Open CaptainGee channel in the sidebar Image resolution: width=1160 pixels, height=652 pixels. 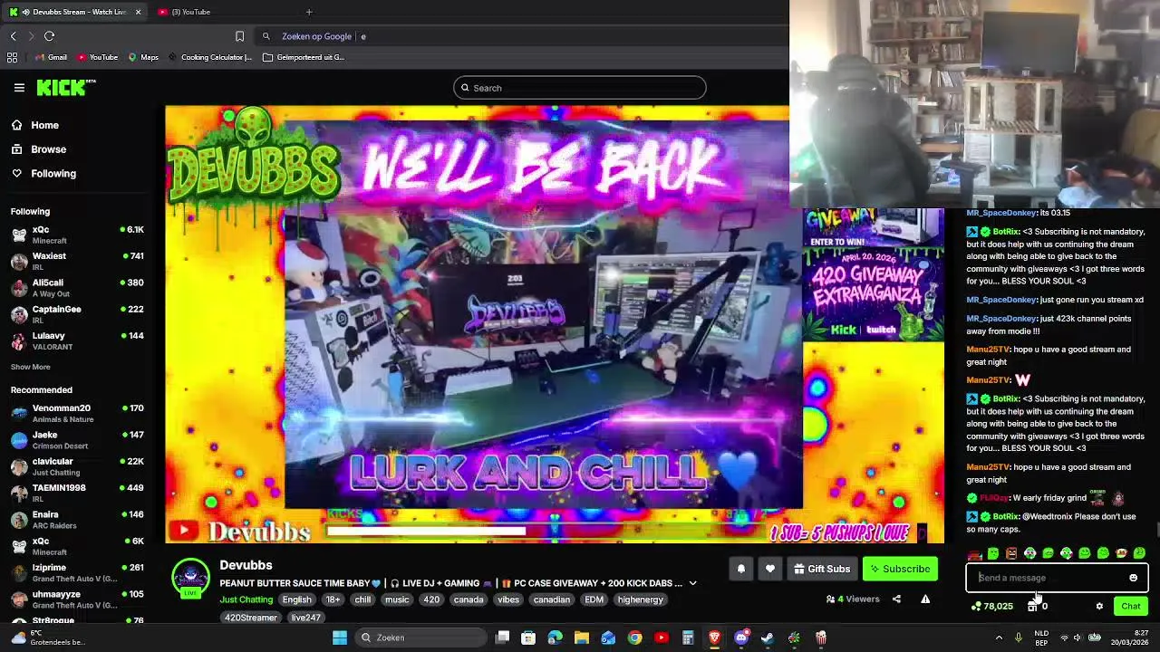[x=77, y=314]
